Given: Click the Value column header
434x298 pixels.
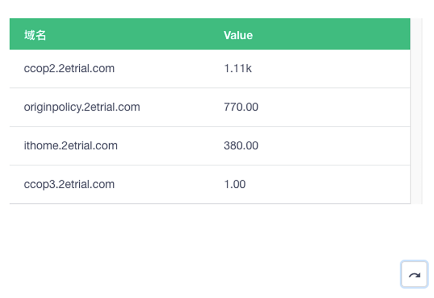Looking at the screenshot, I should 238,35.
